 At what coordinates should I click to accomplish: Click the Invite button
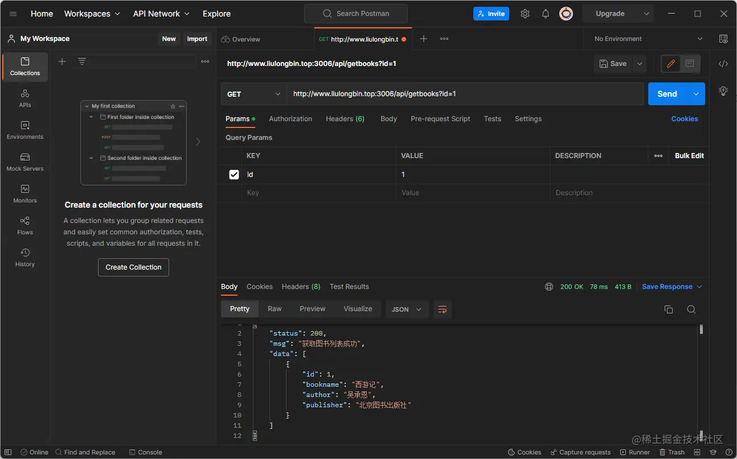coord(491,14)
